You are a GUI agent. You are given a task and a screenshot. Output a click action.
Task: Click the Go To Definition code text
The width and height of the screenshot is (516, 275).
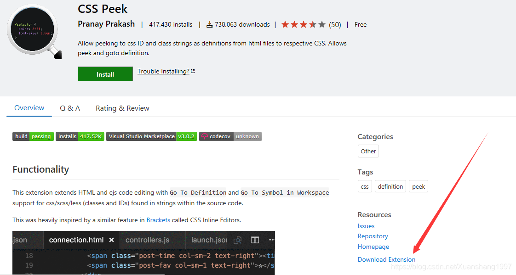click(198, 192)
